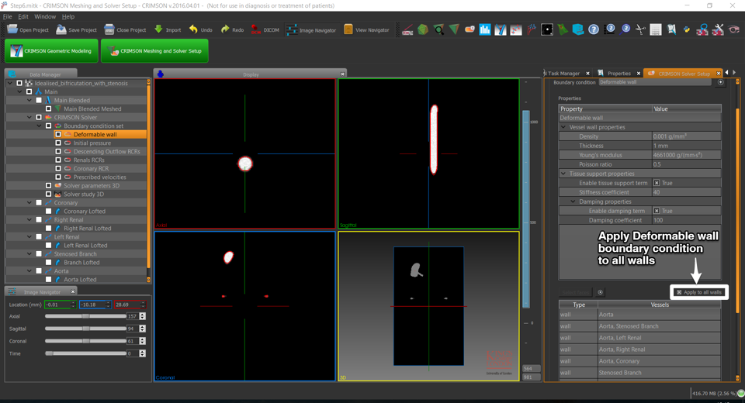Switch to the Task Manager tab
Screen dimensions: 745x403
coord(564,74)
